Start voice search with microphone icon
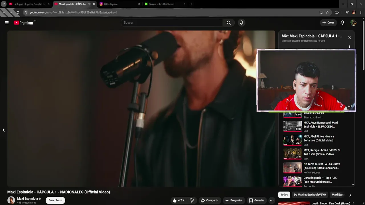 coord(242,23)
